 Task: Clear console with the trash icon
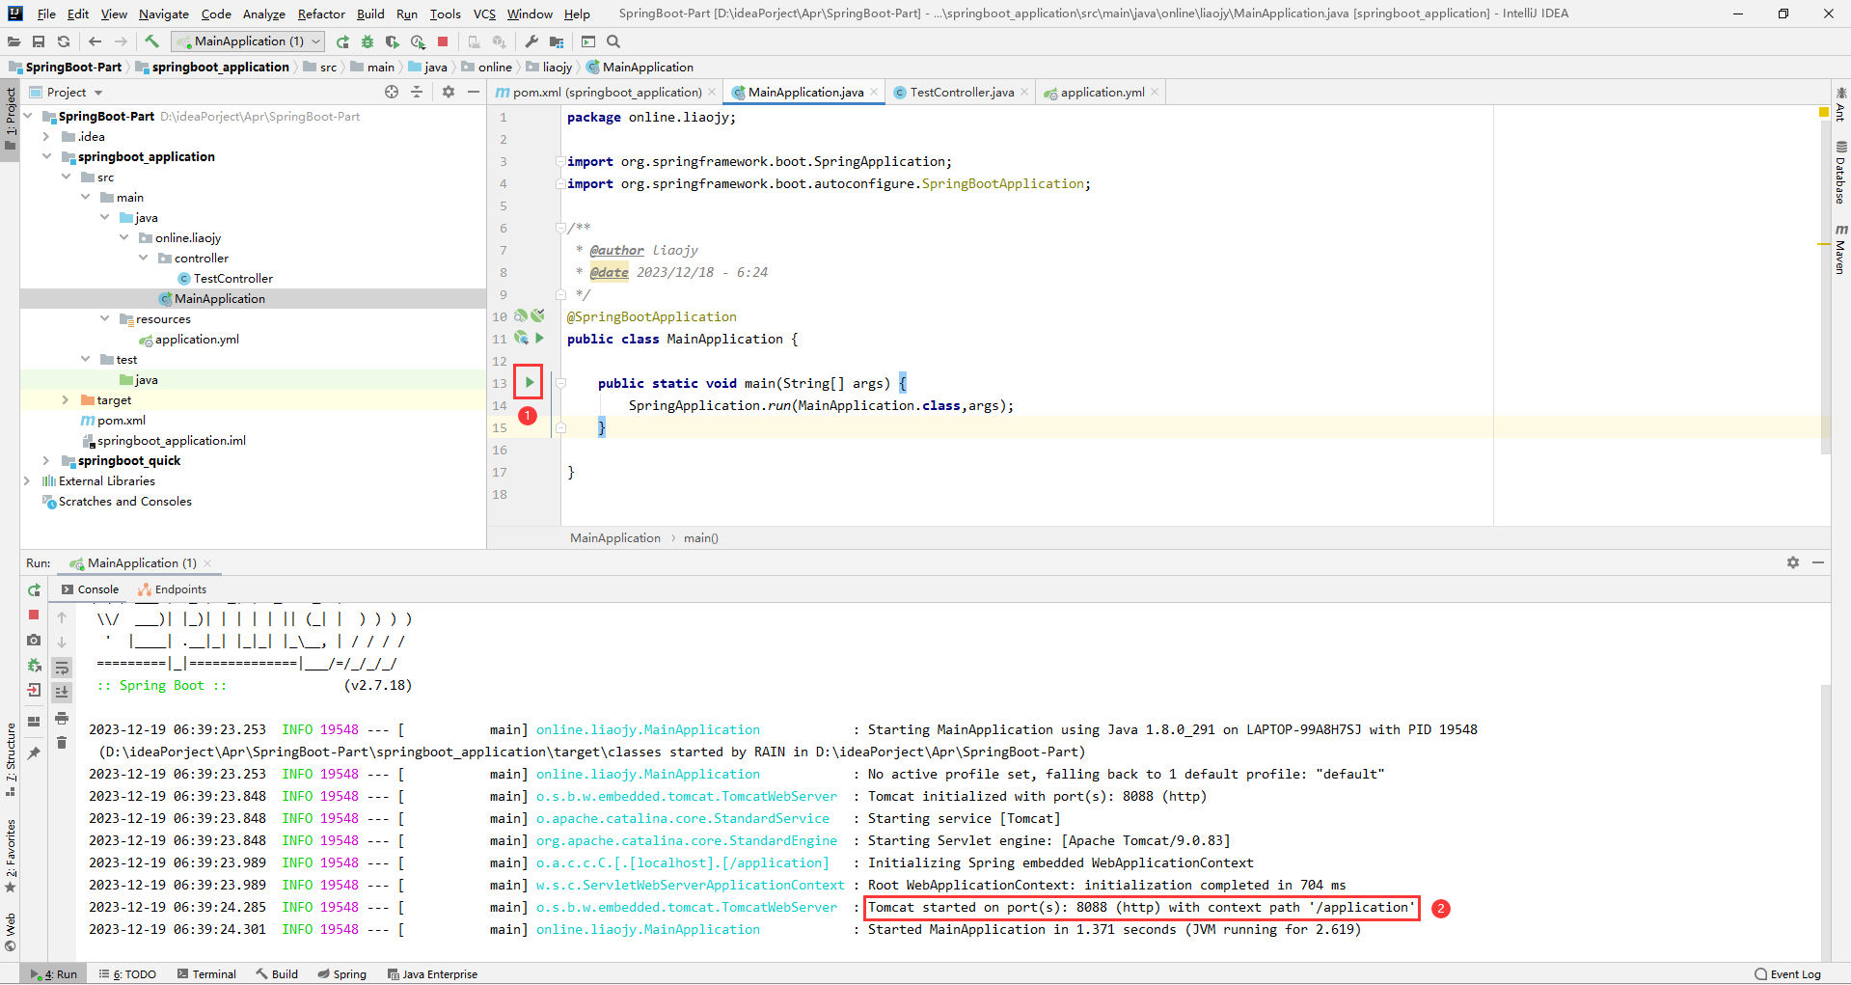coord(62,742)
